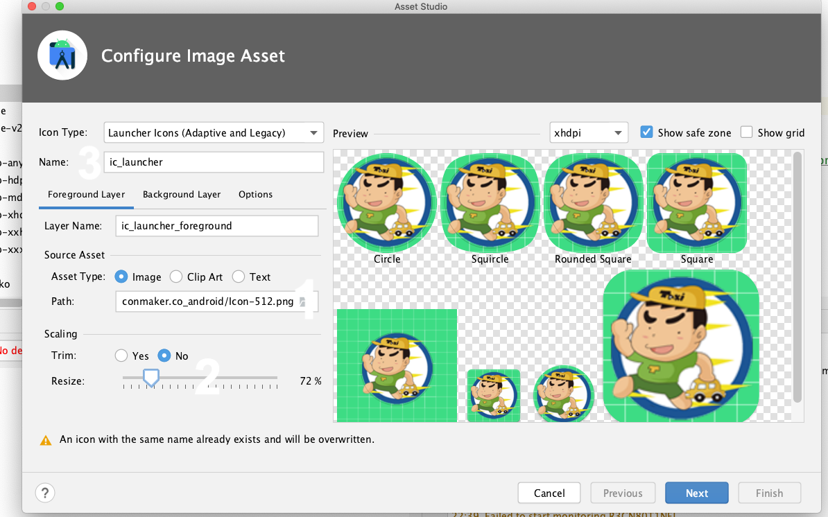Image resolution: width=828 pixels, height=517 pixels.
Task: Switch to the Foreground Layer tab
Action: [86, 194]
